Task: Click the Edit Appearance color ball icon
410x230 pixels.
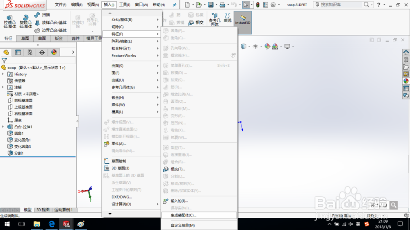Action: (x=267, y=47)
